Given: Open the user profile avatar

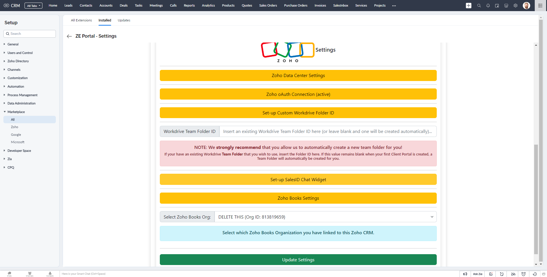Looking at the screenshot, I should click(x=526, y=6).
